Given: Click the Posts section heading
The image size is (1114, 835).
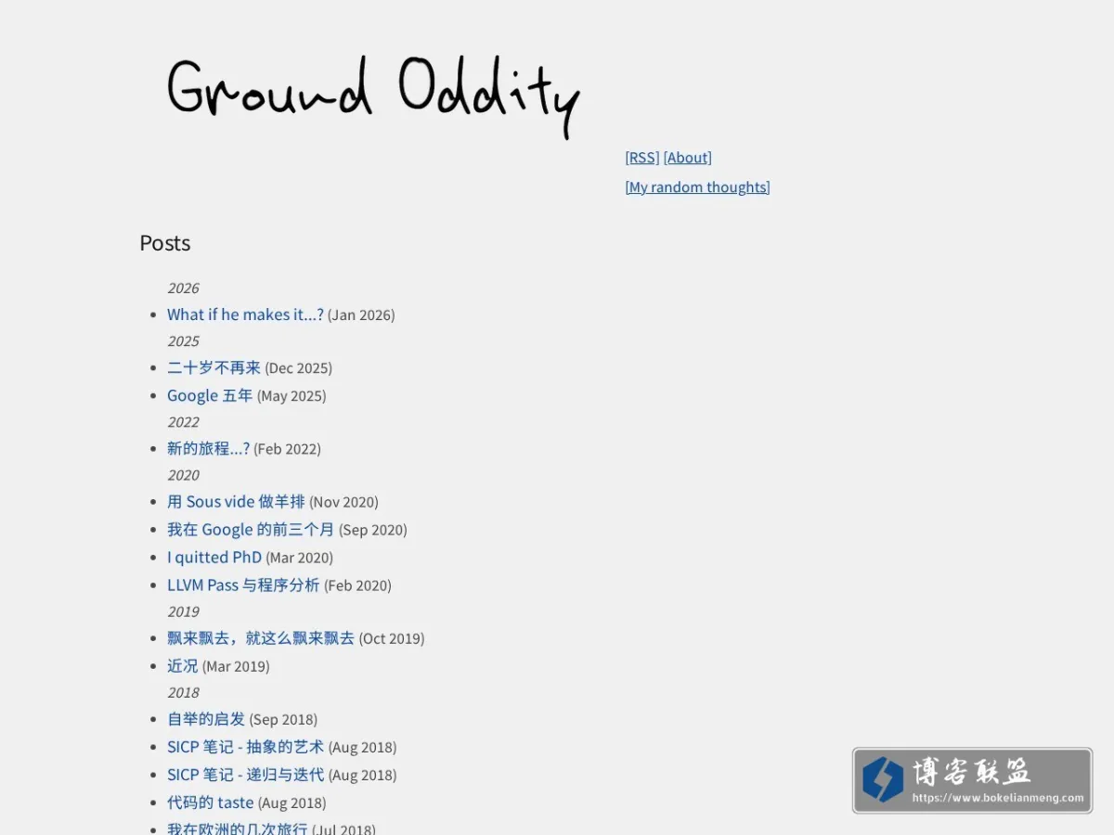Looking at the screenshot, I should point(165,243).
